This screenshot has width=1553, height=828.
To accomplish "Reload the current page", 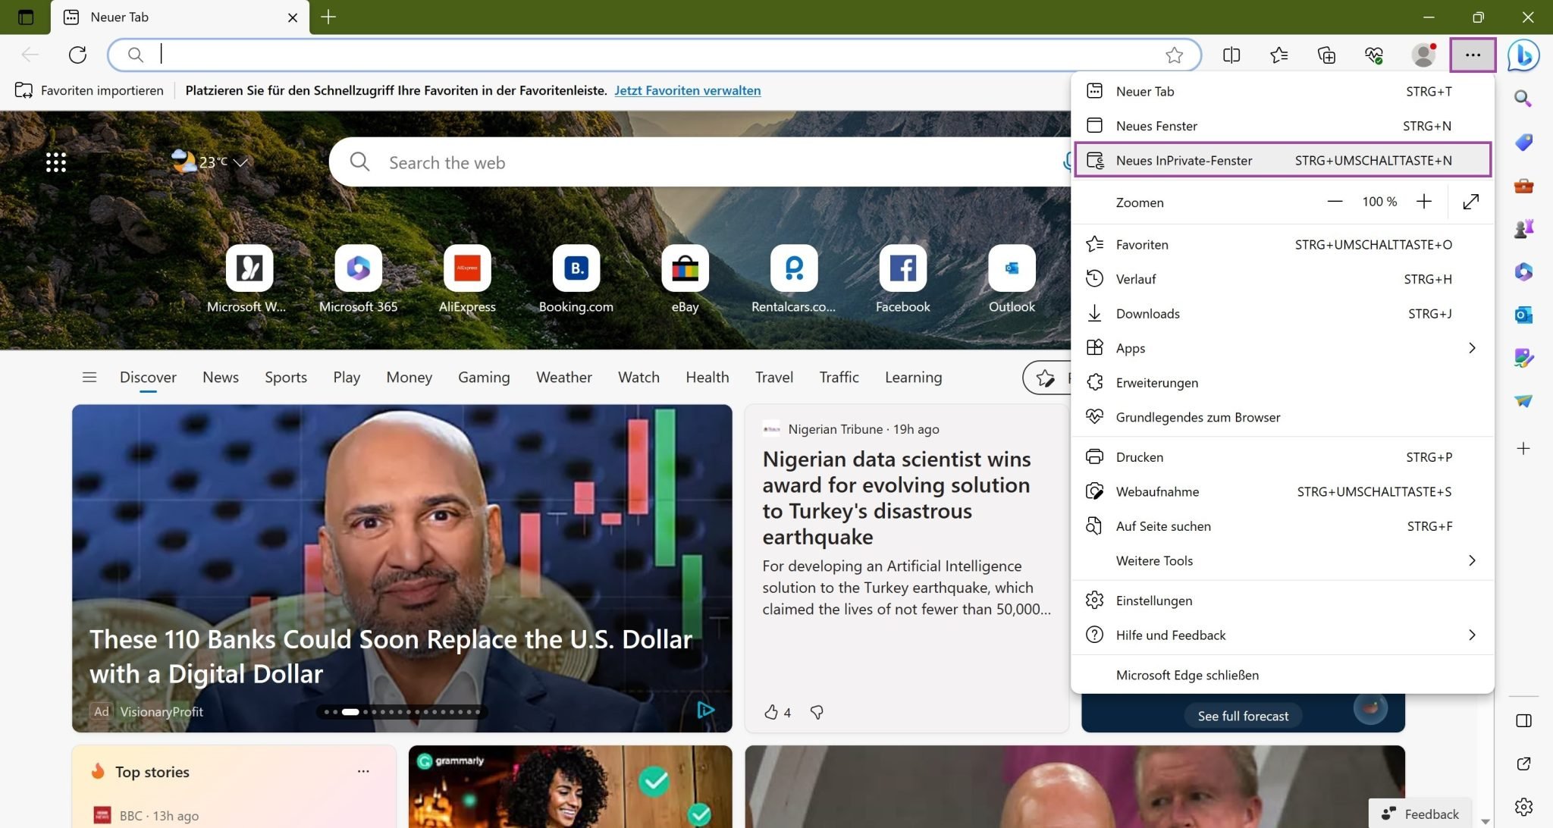I will (x=77, y=55).
